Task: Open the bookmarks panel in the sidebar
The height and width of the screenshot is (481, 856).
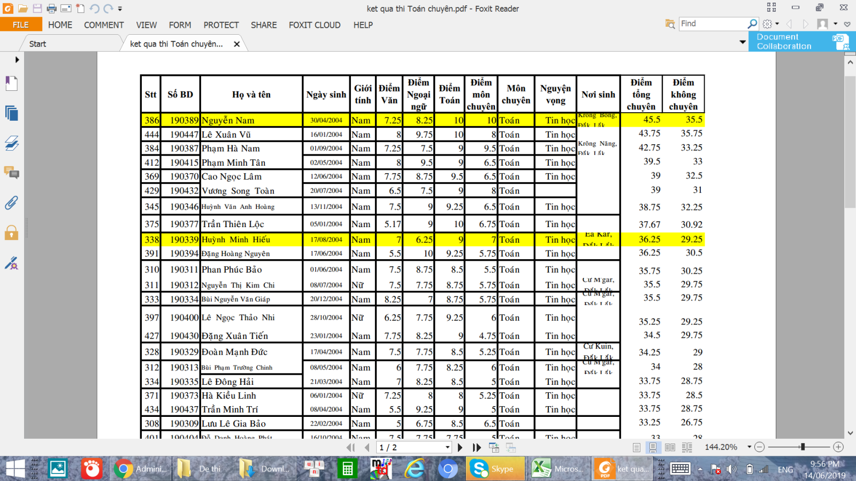Action: [11, 84]
